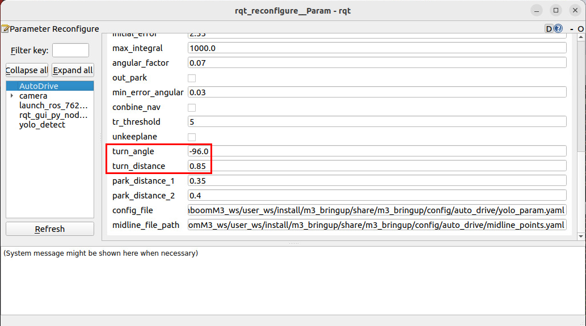
Task: Click the config_file path field
Action: (x=377, y=210)
